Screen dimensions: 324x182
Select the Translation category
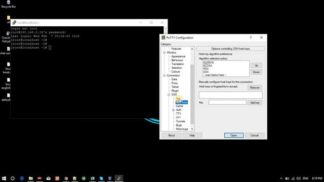pyautogui.click(x=178, y=64)
